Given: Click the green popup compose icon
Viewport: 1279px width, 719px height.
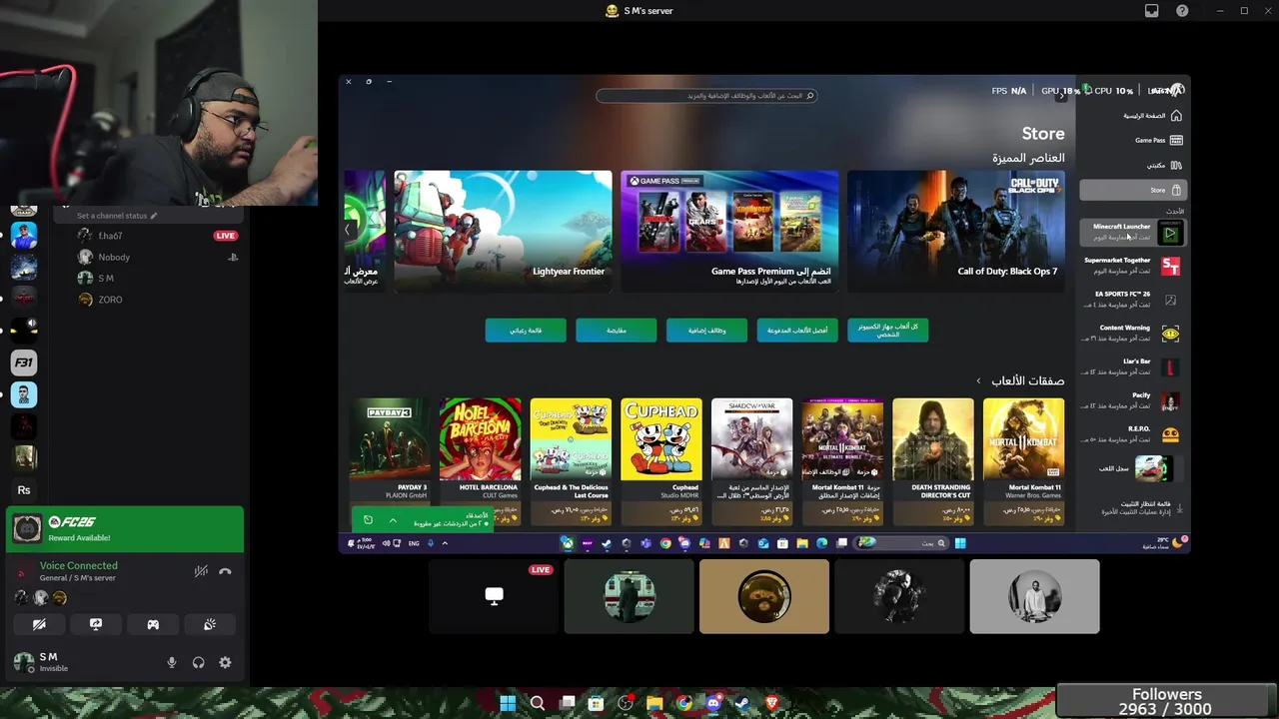Looking at the screenshot, I should tap(368, 520).
